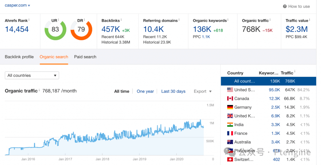Open France 1.3K keywords link
The image size is (321, 165).
pyautogui.click(x=276, y=133)
